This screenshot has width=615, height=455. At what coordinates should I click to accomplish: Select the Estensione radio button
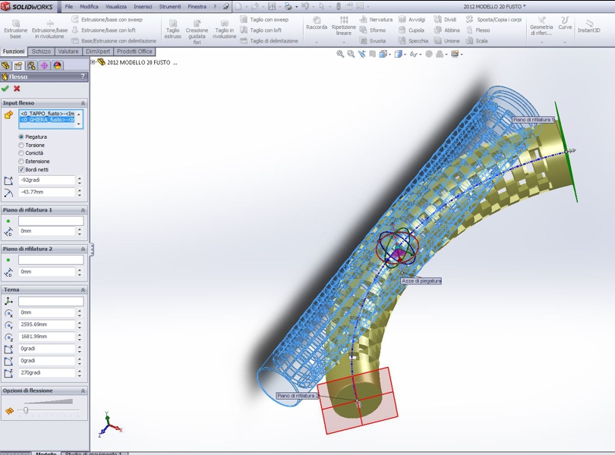pos(21,162)
